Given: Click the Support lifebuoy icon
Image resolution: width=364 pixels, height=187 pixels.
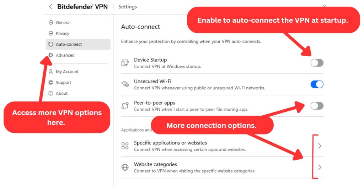Looking at the screenshot, I should [x=51, y=83].
